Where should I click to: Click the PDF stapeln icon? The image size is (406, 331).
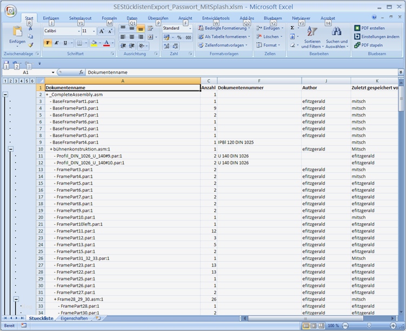(357, 46)
